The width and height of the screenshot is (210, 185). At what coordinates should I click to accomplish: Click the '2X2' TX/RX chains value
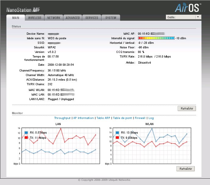50,84
